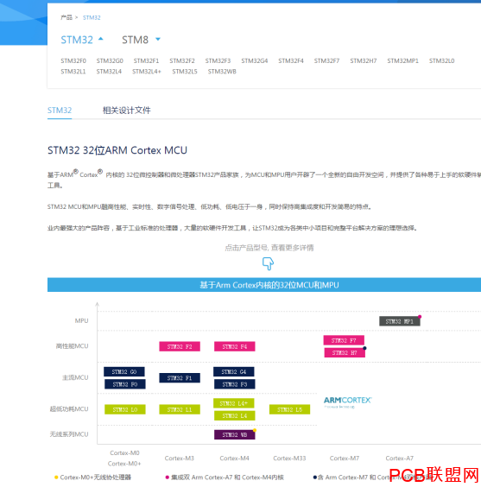Image resolution: width=481 pixels, height=487 pixels.
Task: Open the STM32MP1 series link
Action: [402, 60]
